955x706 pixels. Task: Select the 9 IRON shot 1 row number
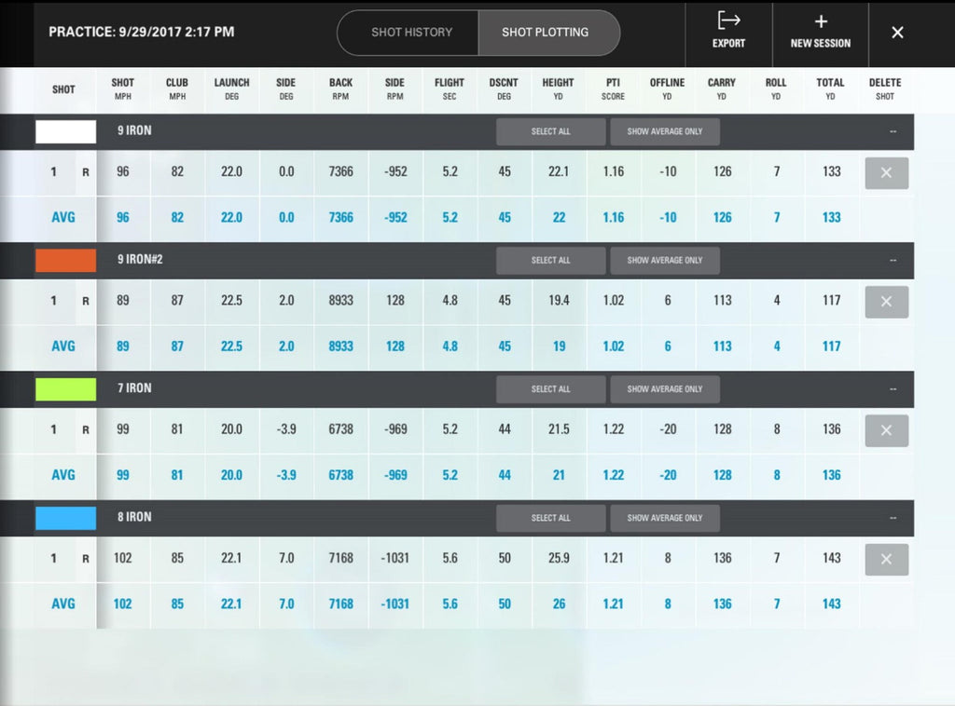pyautogui.click(x=53, y=172)
